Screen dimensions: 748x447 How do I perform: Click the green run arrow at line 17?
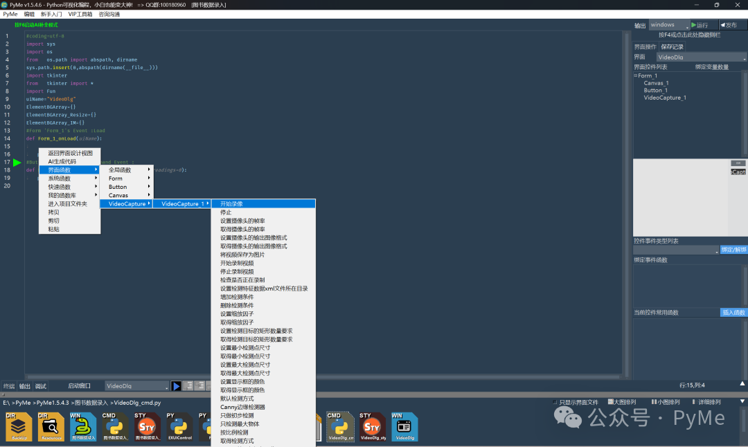tap(17, 163)
